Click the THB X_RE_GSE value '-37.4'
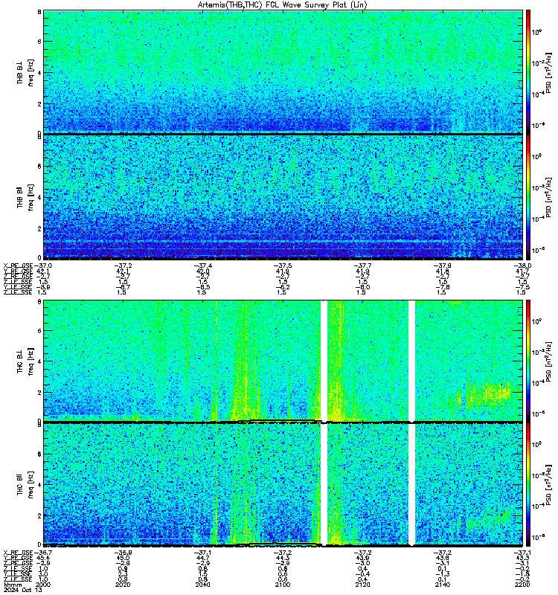The width and height of the screenshot is (558, 595). click(x=202, y=266)
